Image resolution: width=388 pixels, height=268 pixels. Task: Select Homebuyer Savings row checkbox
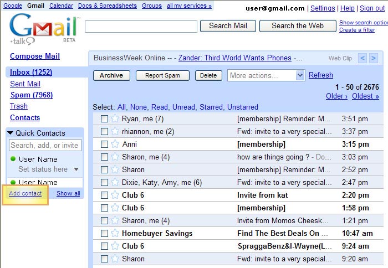104,233
